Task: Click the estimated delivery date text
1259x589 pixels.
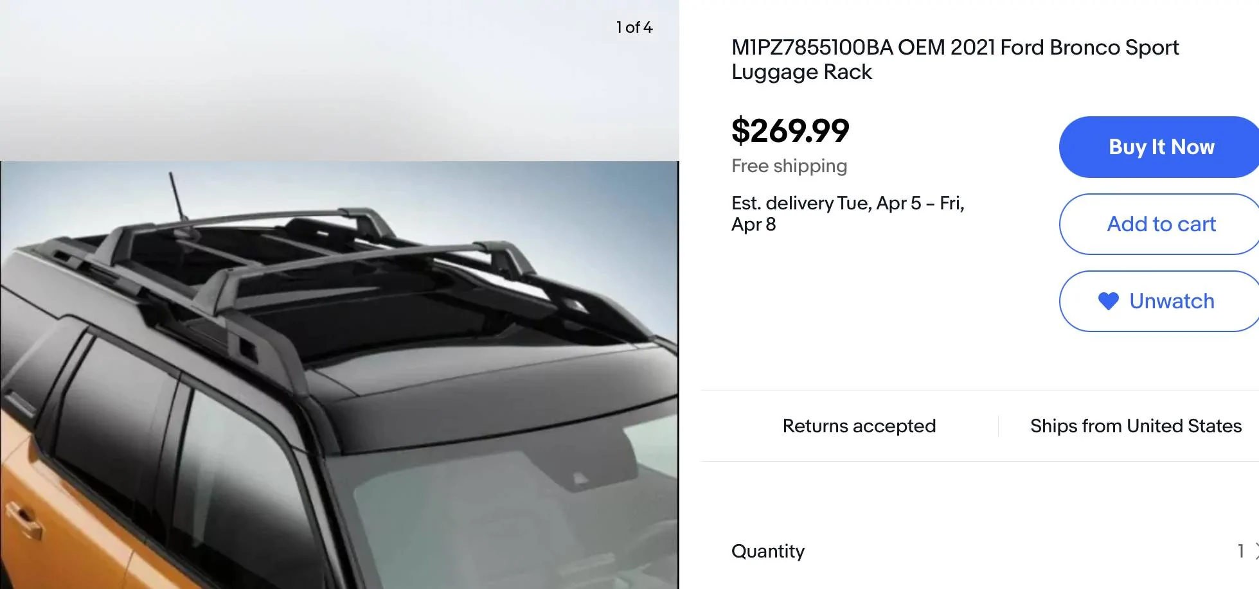Action: pos(847,213)
